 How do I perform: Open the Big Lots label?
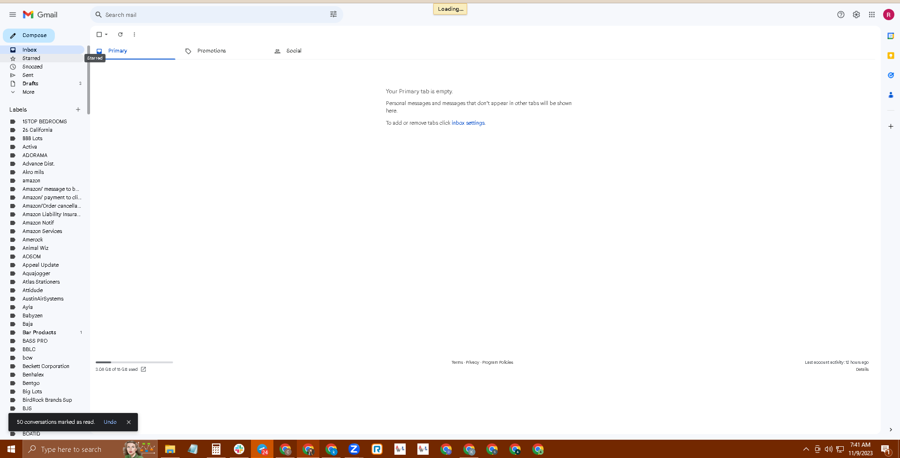click(x=32, y=391)
